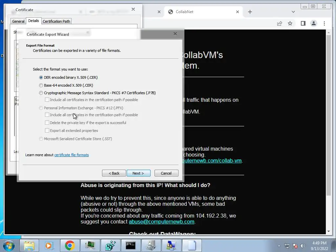Close the tab left of CollabNet
Screen dimensions: 336x252
click(159, 12)
